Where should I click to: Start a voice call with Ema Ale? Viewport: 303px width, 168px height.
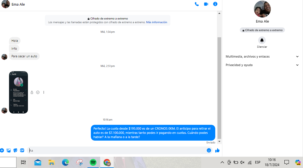[197, 4]
